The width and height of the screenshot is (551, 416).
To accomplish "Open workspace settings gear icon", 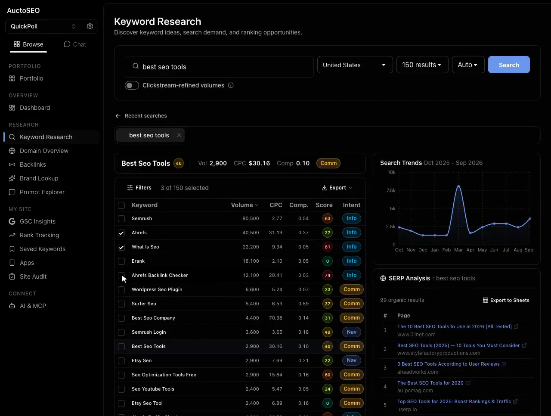I will coord(90,26).
